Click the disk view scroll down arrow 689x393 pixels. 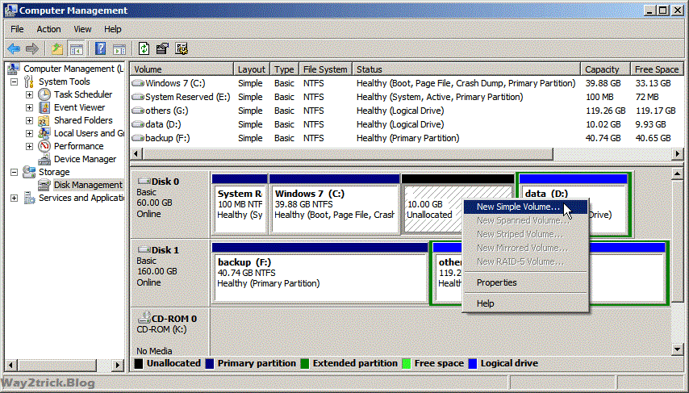677,349
